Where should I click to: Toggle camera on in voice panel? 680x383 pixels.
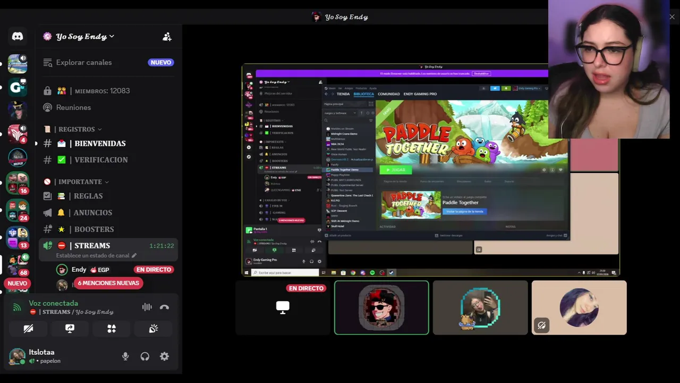pyautogui.click(x=28, y=329)
